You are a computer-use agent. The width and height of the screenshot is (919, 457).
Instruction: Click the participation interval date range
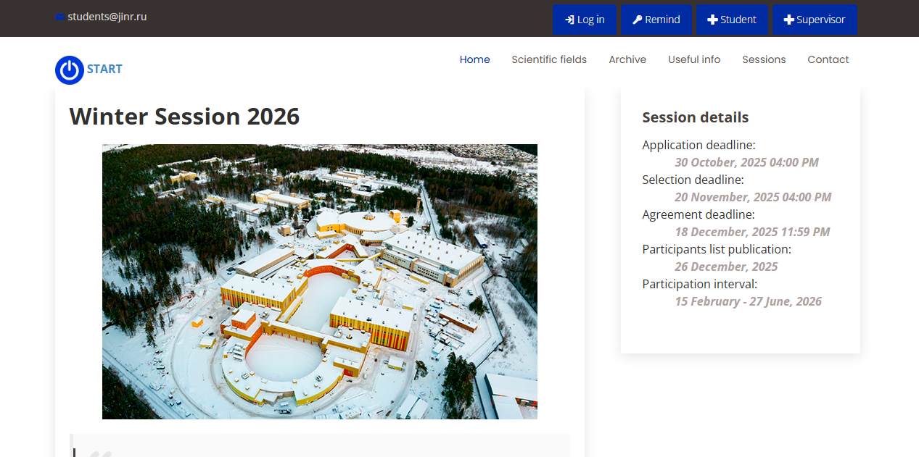click(x=748, y=301)
